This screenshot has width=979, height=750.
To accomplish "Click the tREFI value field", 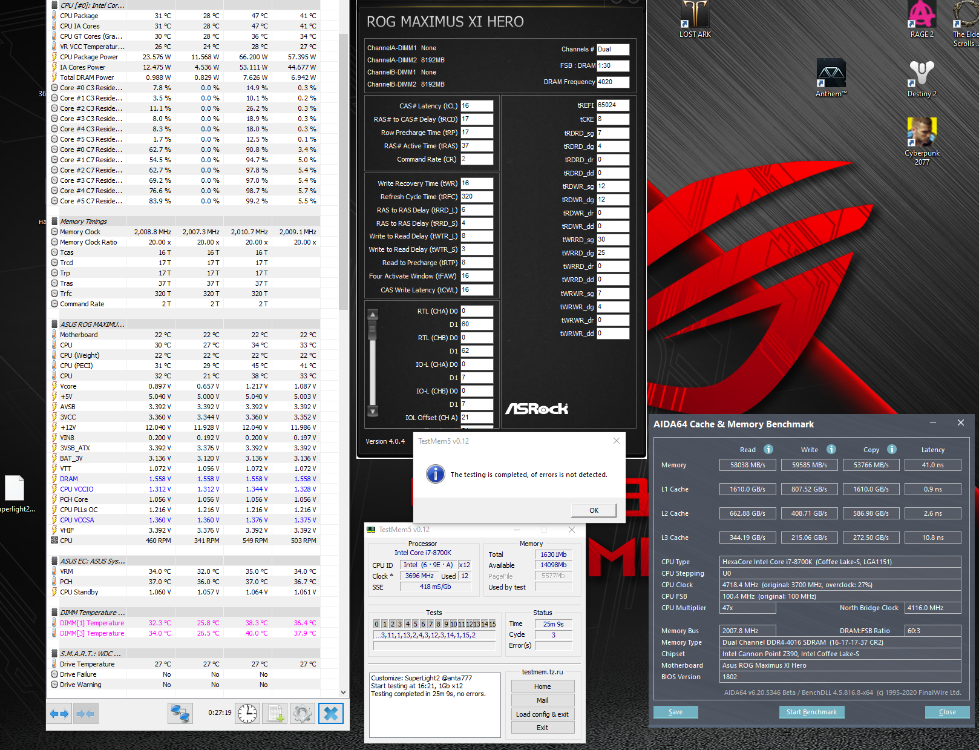I will [613, 105].
